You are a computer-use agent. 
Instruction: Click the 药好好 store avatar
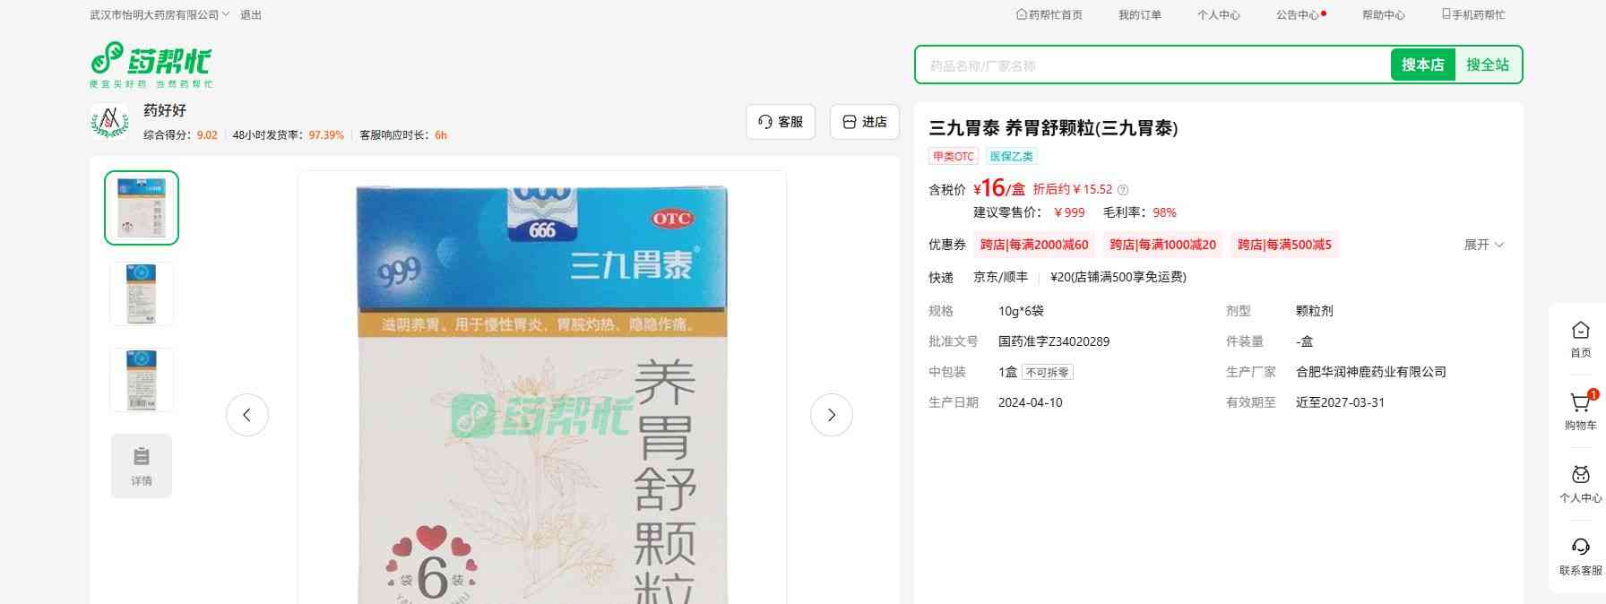point(109,122)
